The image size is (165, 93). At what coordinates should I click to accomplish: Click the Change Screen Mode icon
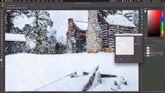(x=2, y=66)
